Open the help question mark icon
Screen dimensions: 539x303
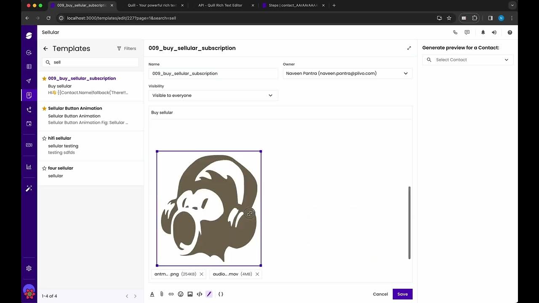510,32
